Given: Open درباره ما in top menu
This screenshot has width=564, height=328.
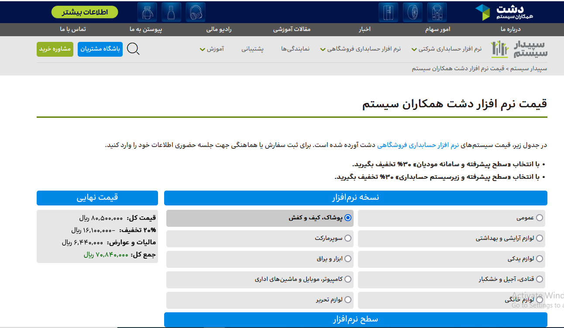Looking at the screenshot, I should pyautogui.click(x=511, y=29).
